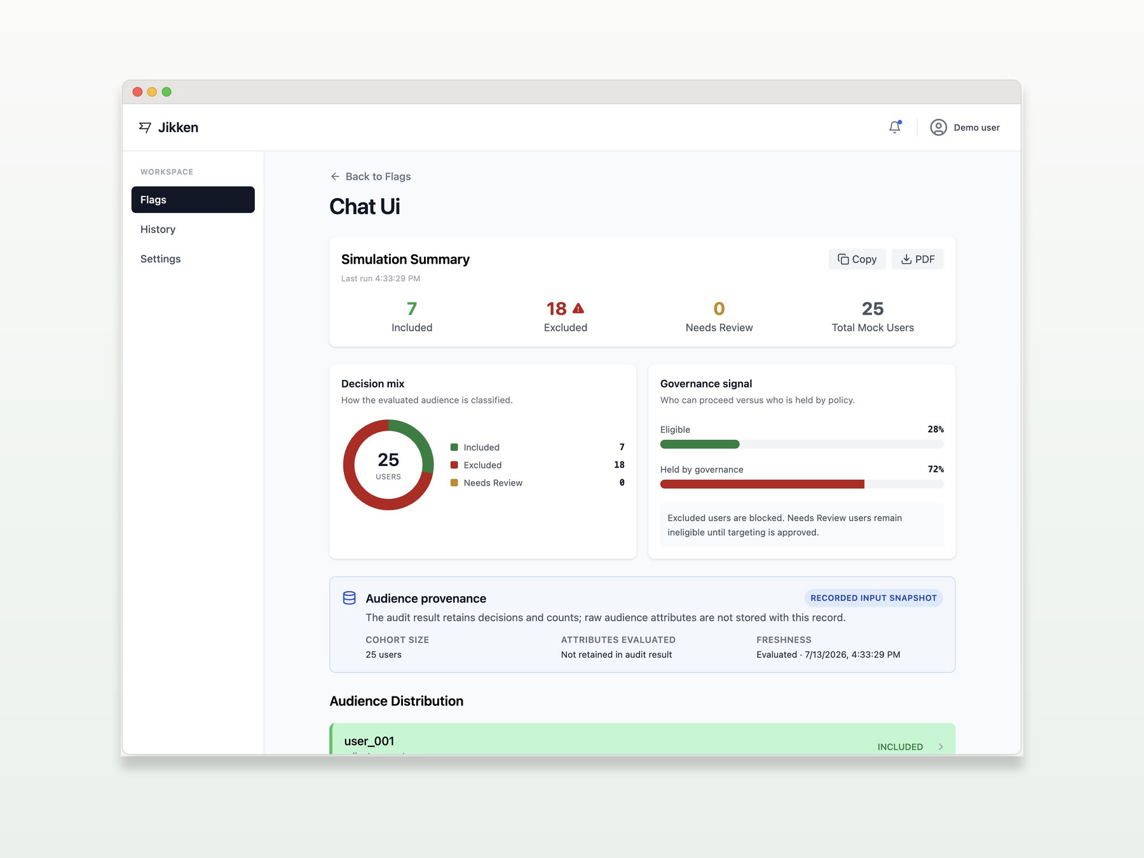
Task: Click the Jikken brand name
Action: [178, 128]
